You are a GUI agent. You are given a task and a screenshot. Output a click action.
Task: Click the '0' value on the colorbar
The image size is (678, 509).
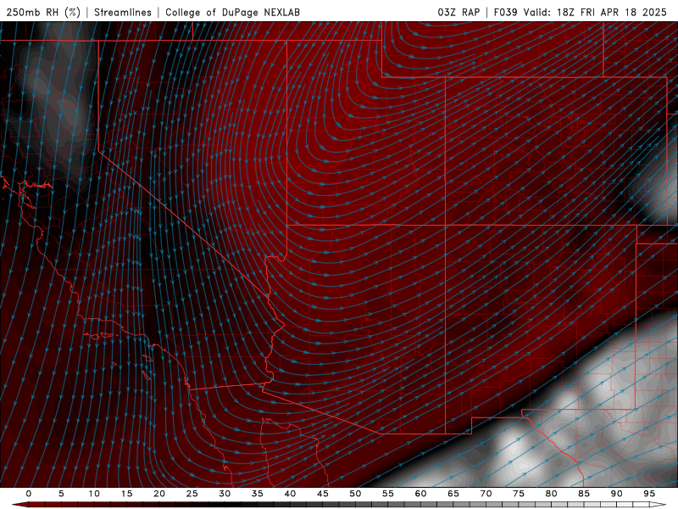tap(29, 494)
